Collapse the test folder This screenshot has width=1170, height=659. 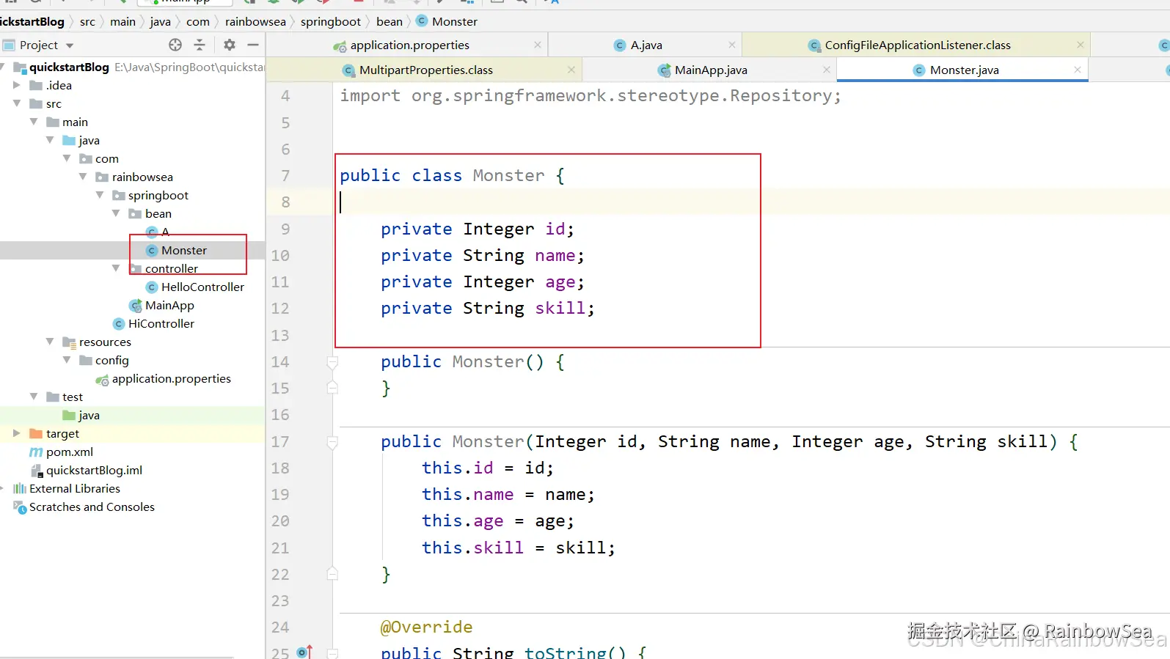coord(34,397)
